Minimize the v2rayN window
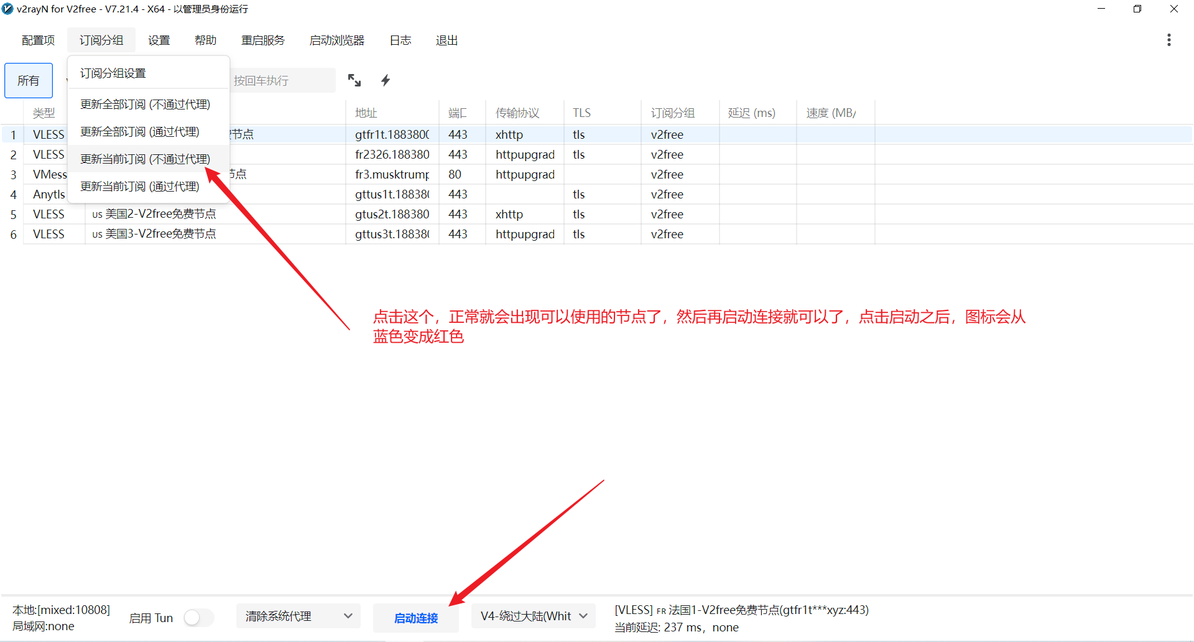Viewport: 1194px width, 642px height. pos(1101,9)
